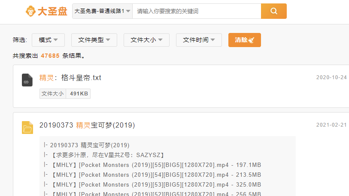Click the magnifier search button
The image size is (349, 196).
273,11
